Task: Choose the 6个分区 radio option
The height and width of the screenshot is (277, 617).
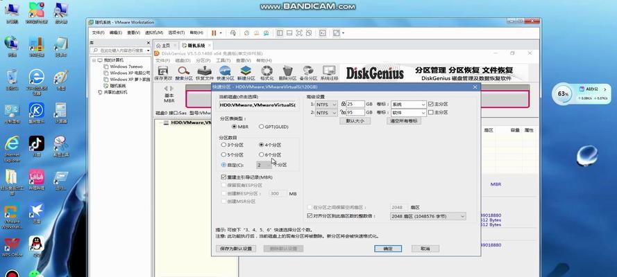Action: (x=270, y=155)
